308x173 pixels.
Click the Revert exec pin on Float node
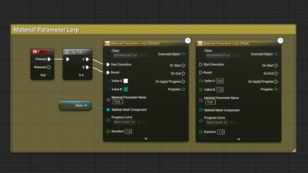[201, 73]
